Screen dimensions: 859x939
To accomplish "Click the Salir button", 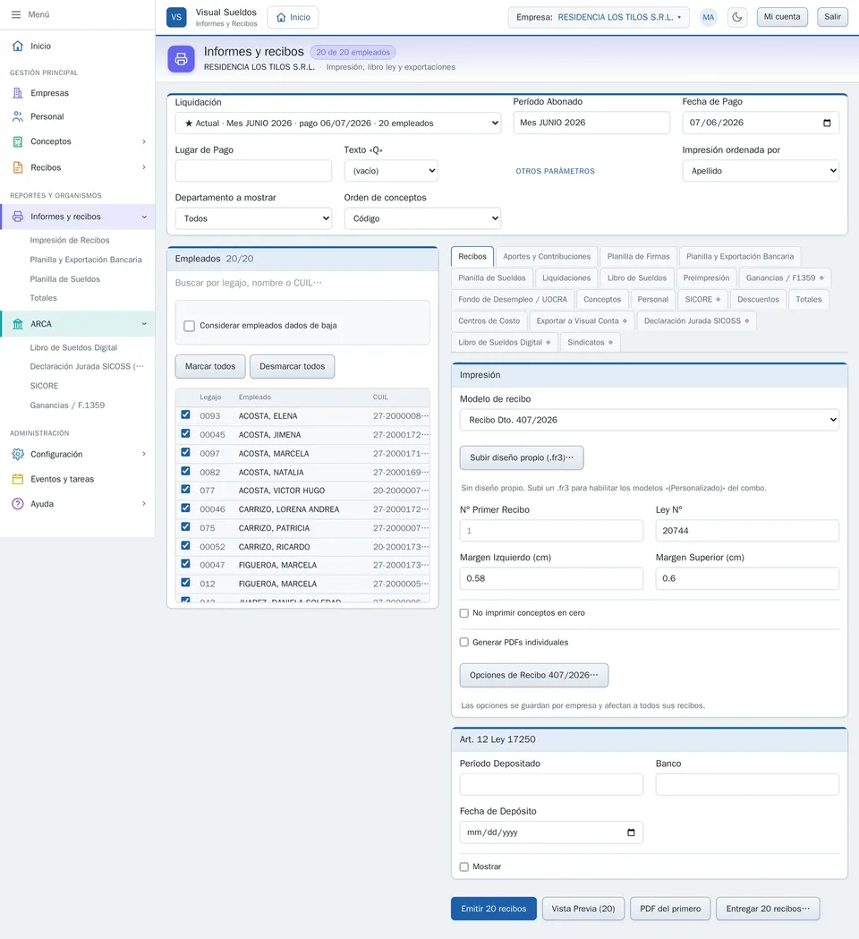I will (832, 17).
